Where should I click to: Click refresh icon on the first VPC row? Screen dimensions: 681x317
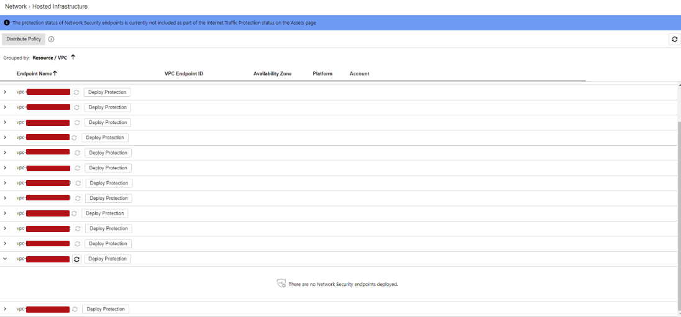[x=76, y=92]
